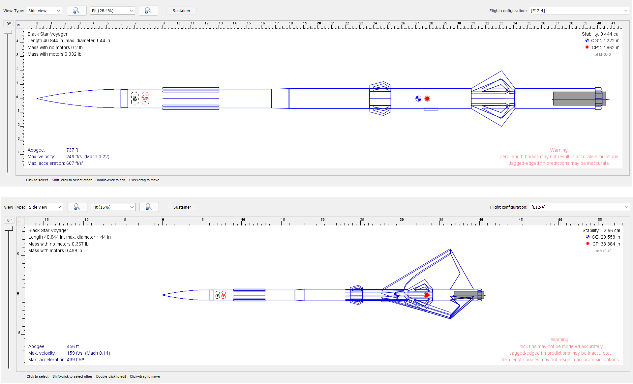Toggle the Sustainer stage in the top panel
Viewport: 633px width, 384px height.
pyautogui.click(x=181, y=10)
